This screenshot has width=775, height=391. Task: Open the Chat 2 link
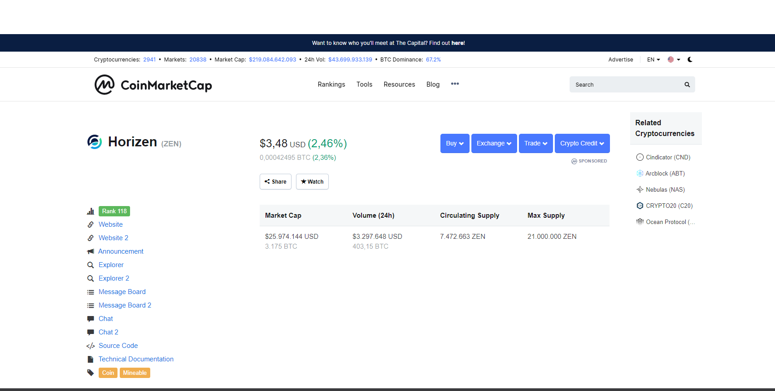click(109, 332)
